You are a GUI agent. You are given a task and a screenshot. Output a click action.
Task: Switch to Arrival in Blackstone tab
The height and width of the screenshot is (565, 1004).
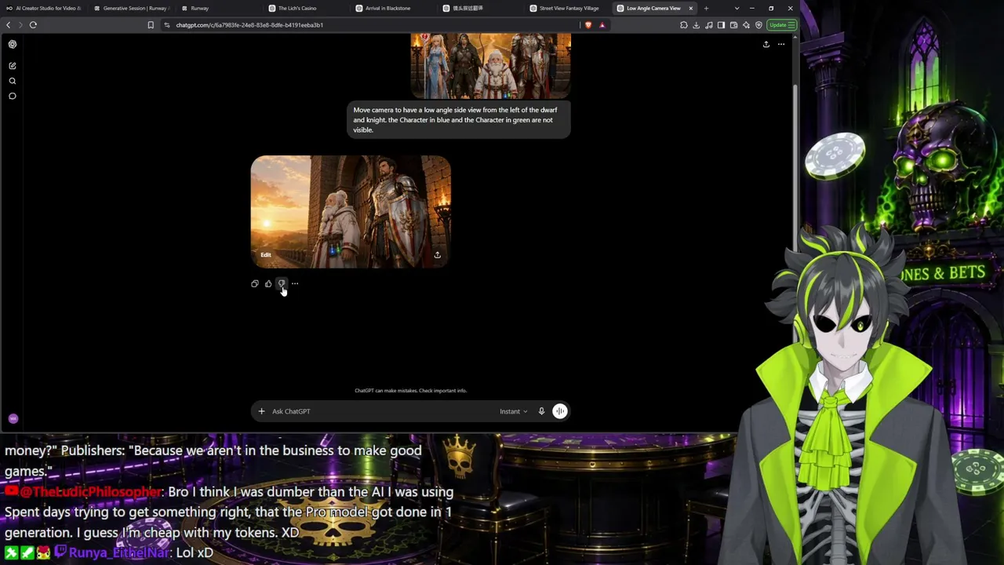(x=391, y=9)
